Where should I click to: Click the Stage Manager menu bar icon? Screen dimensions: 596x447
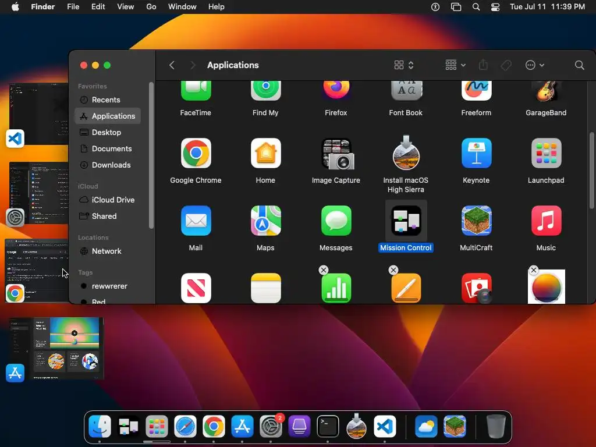[456, 7]
